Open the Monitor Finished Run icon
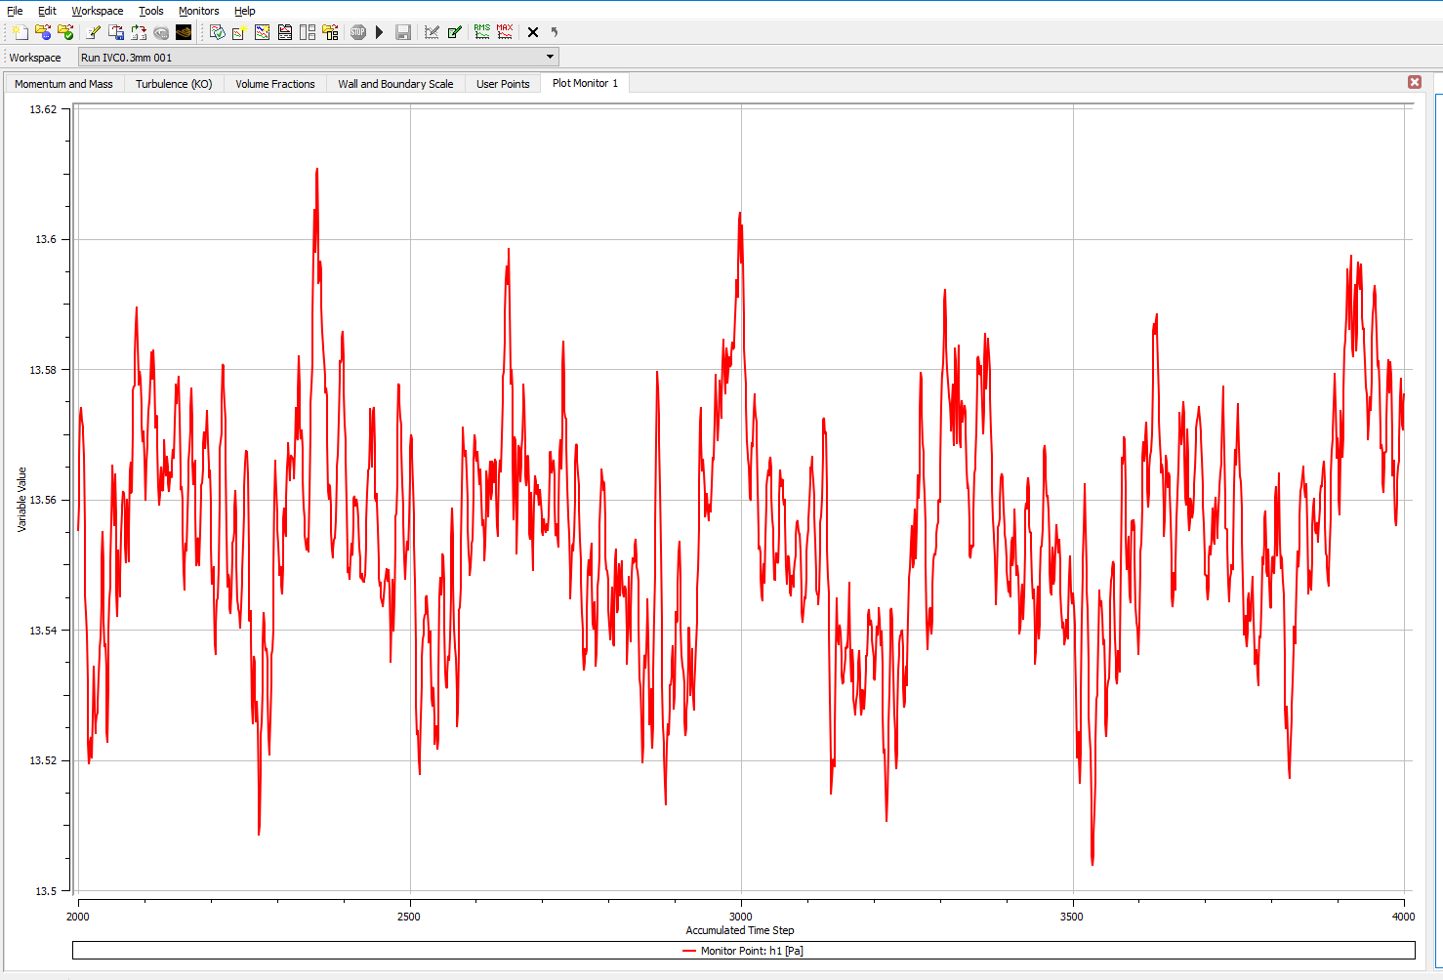Image resolution: width=1443 pixels, height=980 pixels. 65,32
